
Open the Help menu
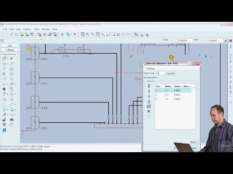(x=55, y=29)
